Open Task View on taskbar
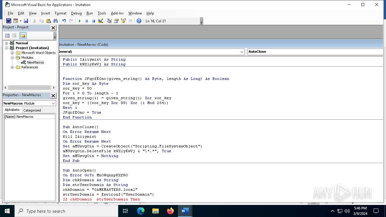This screenshot has height=217, width=386. 125,211
